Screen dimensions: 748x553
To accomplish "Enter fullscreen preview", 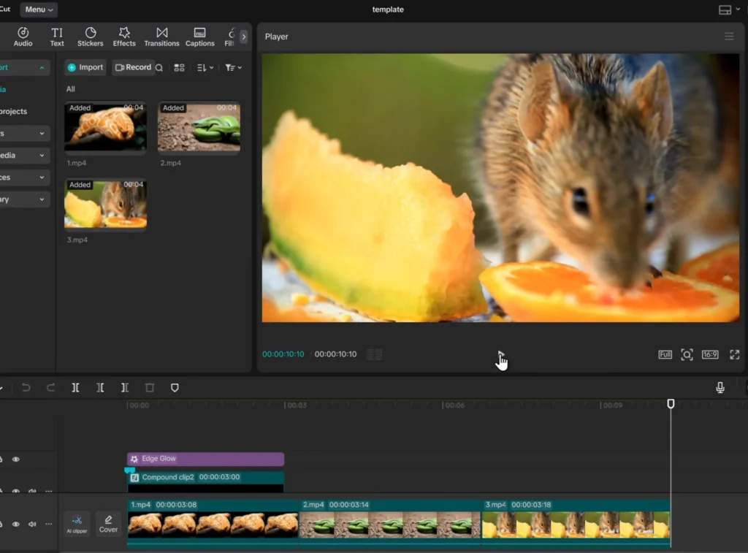I will coord(735,354).
